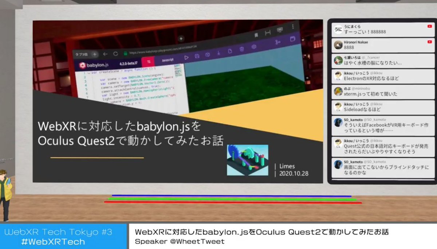Click のぶ avatar in chat
Screen dimensions: 437x249
(338, 91)
